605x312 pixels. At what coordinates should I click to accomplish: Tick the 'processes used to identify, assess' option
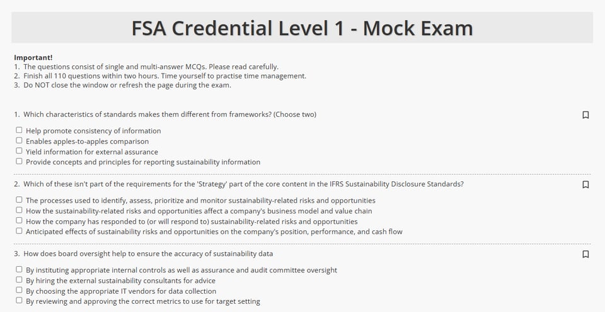[19, 200]
